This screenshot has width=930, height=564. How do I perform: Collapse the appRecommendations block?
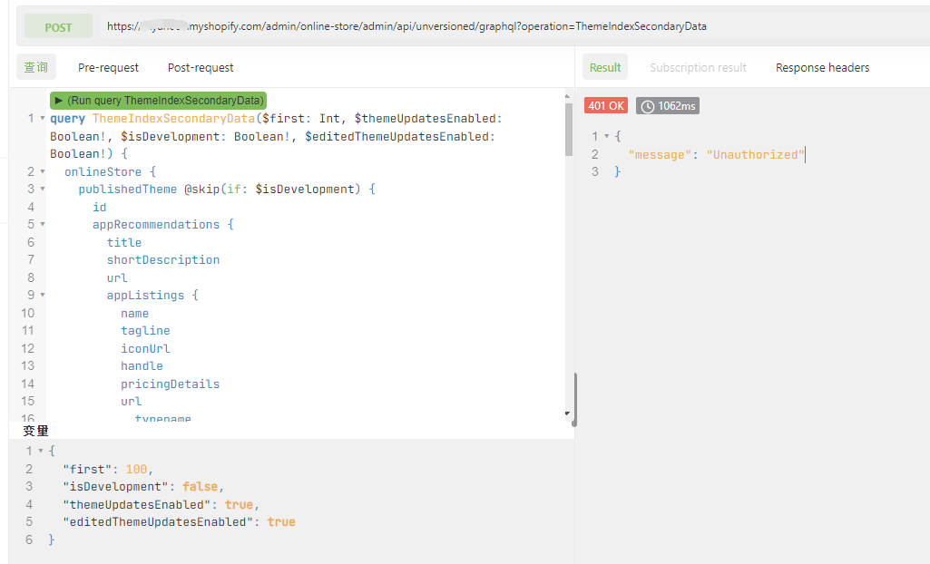point(43,225)
